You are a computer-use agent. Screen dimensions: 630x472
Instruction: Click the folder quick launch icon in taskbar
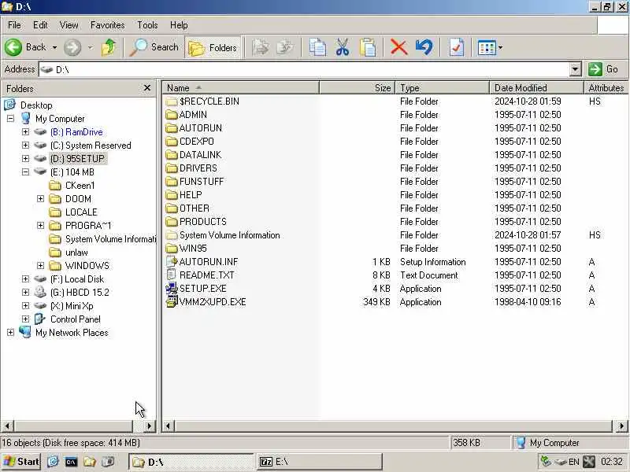tap(89, 462)
